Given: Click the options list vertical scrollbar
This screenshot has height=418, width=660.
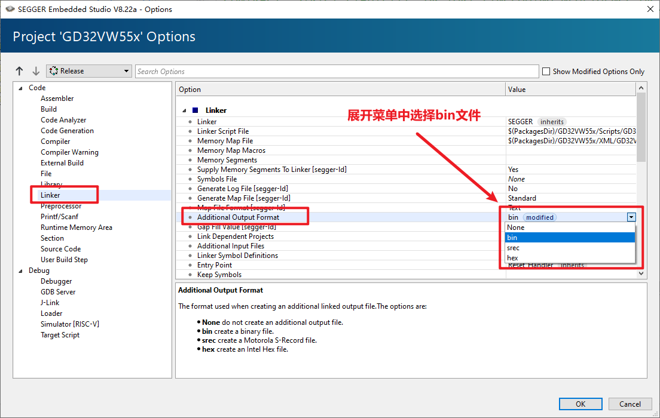Looking at the screenshot, I should pos(641,128).
